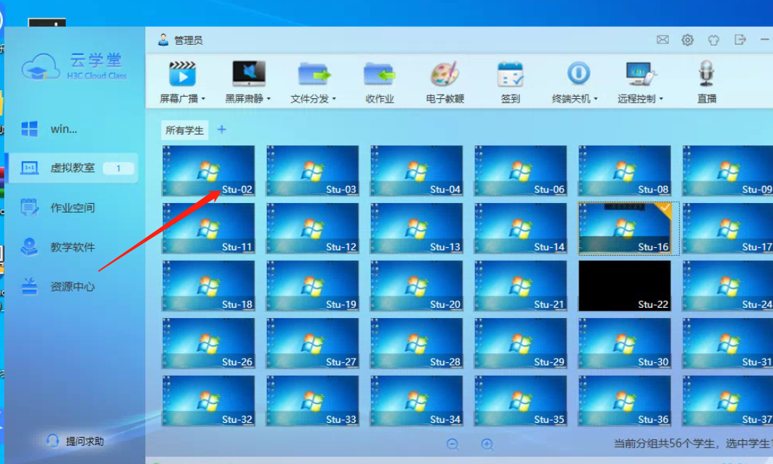The width and height of the screenshot is (773, 464).
Task: Click the screen broadcast (屏幕广播) icon
Action: pos(182,74)
